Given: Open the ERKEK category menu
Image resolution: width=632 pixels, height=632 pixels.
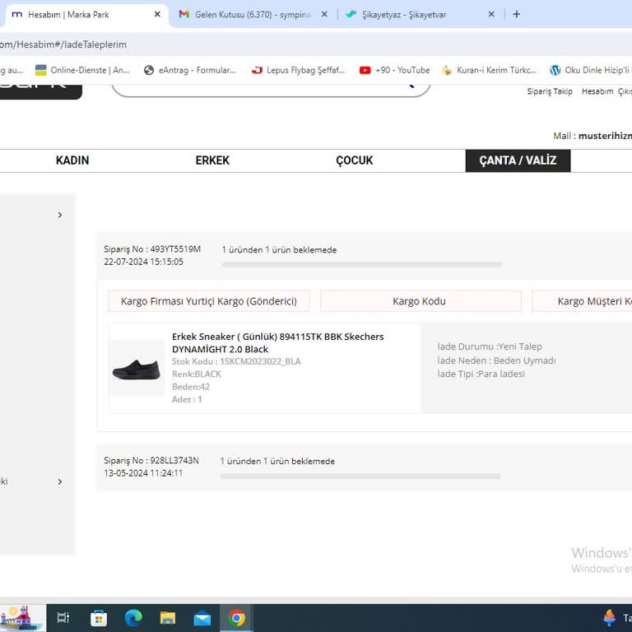Looking at the screenshot, I should pyautogui.click(x=212, y=160).
